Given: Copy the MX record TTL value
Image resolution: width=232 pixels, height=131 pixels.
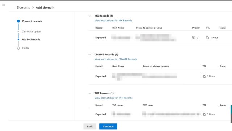Looking at the screenshot, I should tap(207, 38).
